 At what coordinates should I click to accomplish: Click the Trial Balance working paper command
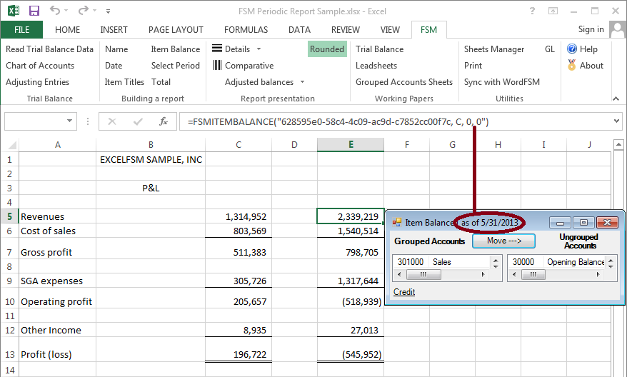click(x=379, y=49)
